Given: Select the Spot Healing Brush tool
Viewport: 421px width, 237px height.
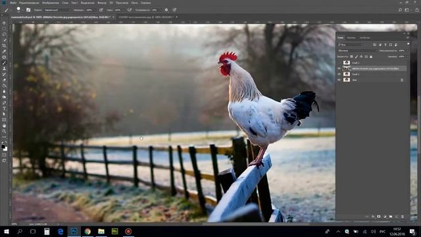Looking at the screenshot, I should [x=4, y=57].
